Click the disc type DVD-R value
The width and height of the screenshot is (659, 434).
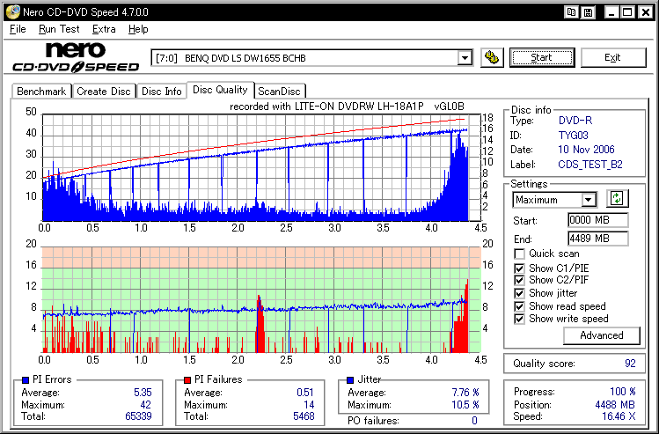(x=575, y=121)
